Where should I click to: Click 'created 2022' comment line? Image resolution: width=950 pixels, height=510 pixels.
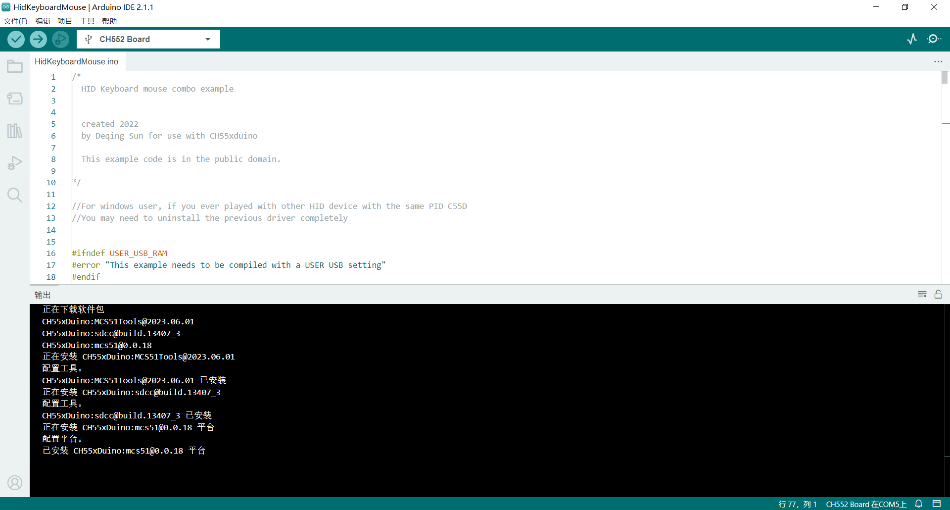[110, 124]
